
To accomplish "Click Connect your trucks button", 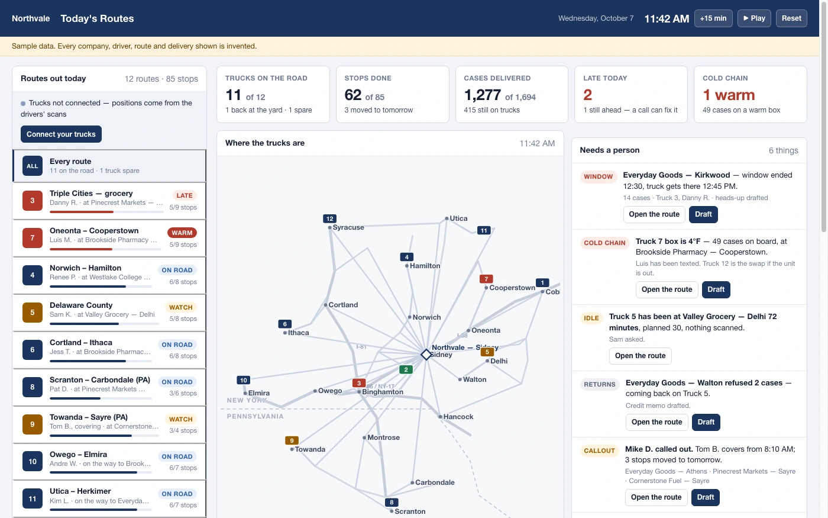I will [62, 134].
